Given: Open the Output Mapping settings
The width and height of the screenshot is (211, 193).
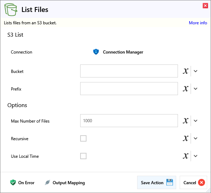Looking at the screenshot, I should coord(65,183).
